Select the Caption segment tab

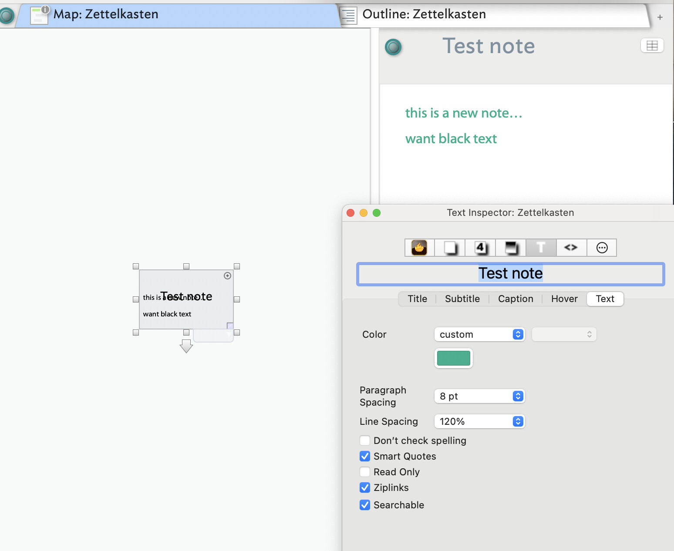[x=516, y=299]
